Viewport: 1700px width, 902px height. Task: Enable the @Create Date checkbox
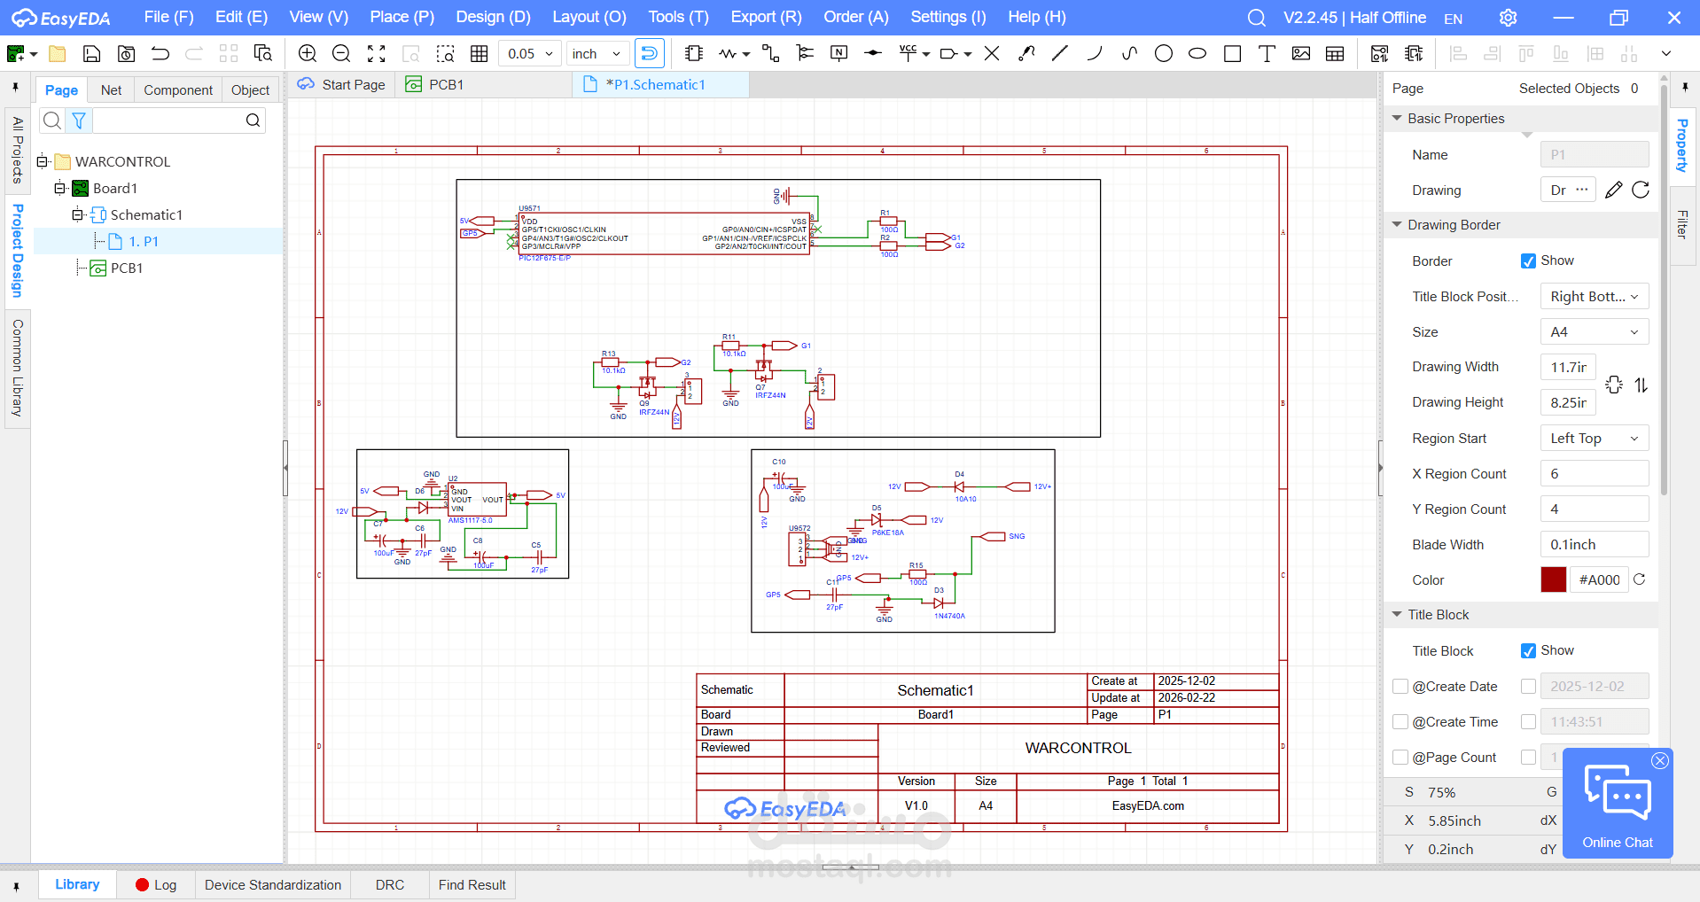pos(1400,686)
